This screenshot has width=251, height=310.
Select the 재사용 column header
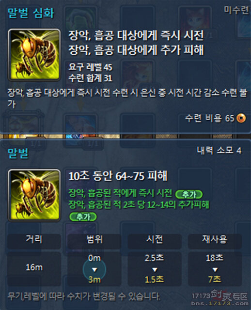(x=215, y=239)
